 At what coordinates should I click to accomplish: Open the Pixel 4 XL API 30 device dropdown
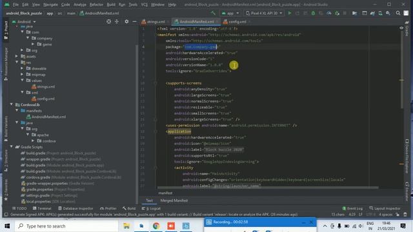pyautogui.click(x=264, y=13)
